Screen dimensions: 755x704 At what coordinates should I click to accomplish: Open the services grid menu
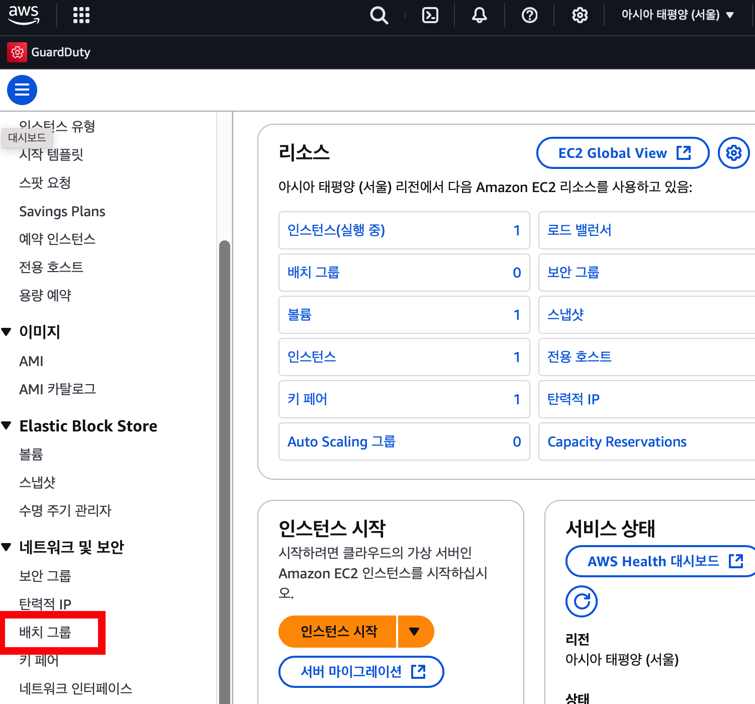81,15
